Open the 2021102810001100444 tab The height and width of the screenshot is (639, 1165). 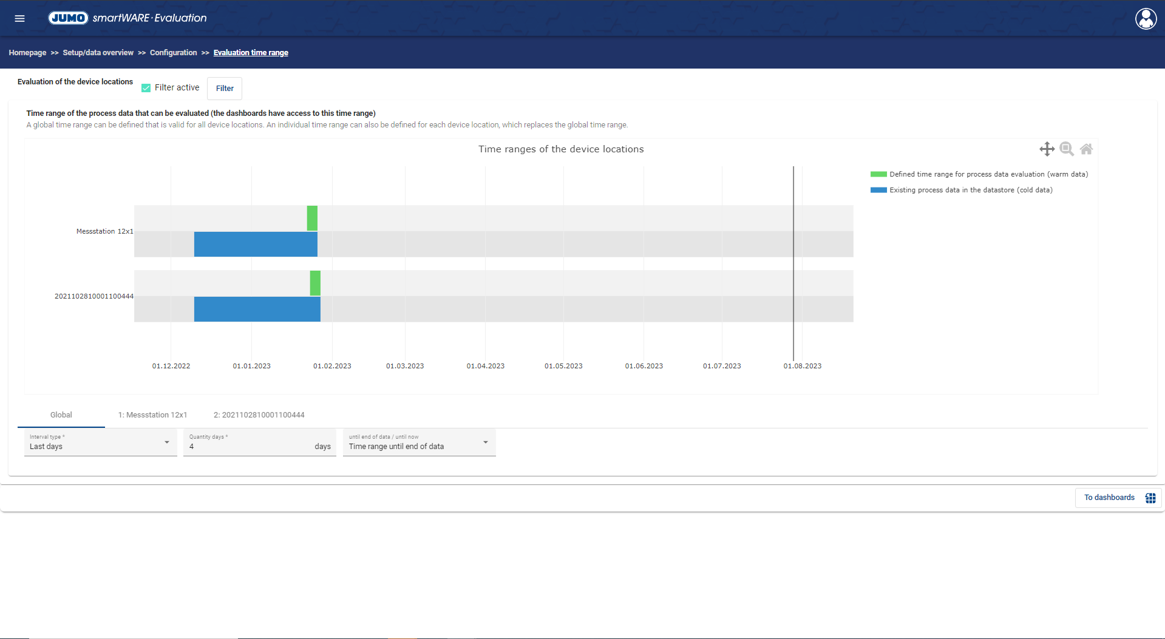pos(259,415)
